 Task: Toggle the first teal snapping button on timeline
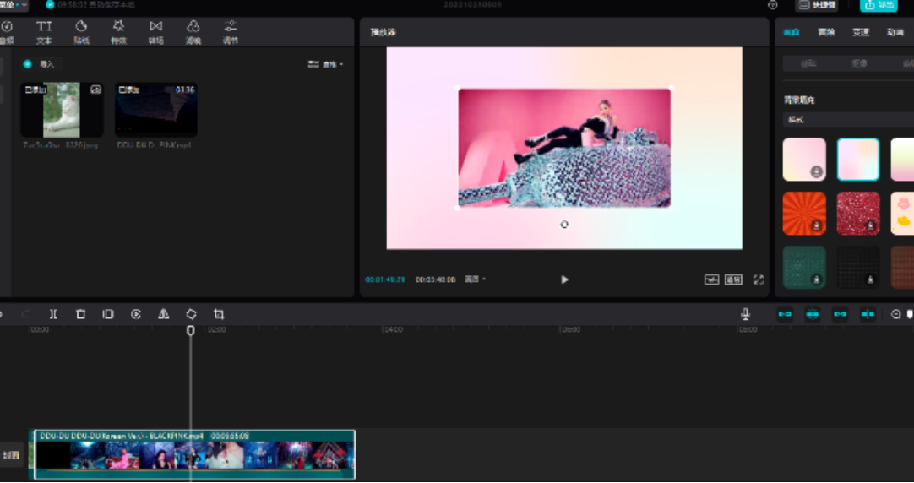click(785, 314)
